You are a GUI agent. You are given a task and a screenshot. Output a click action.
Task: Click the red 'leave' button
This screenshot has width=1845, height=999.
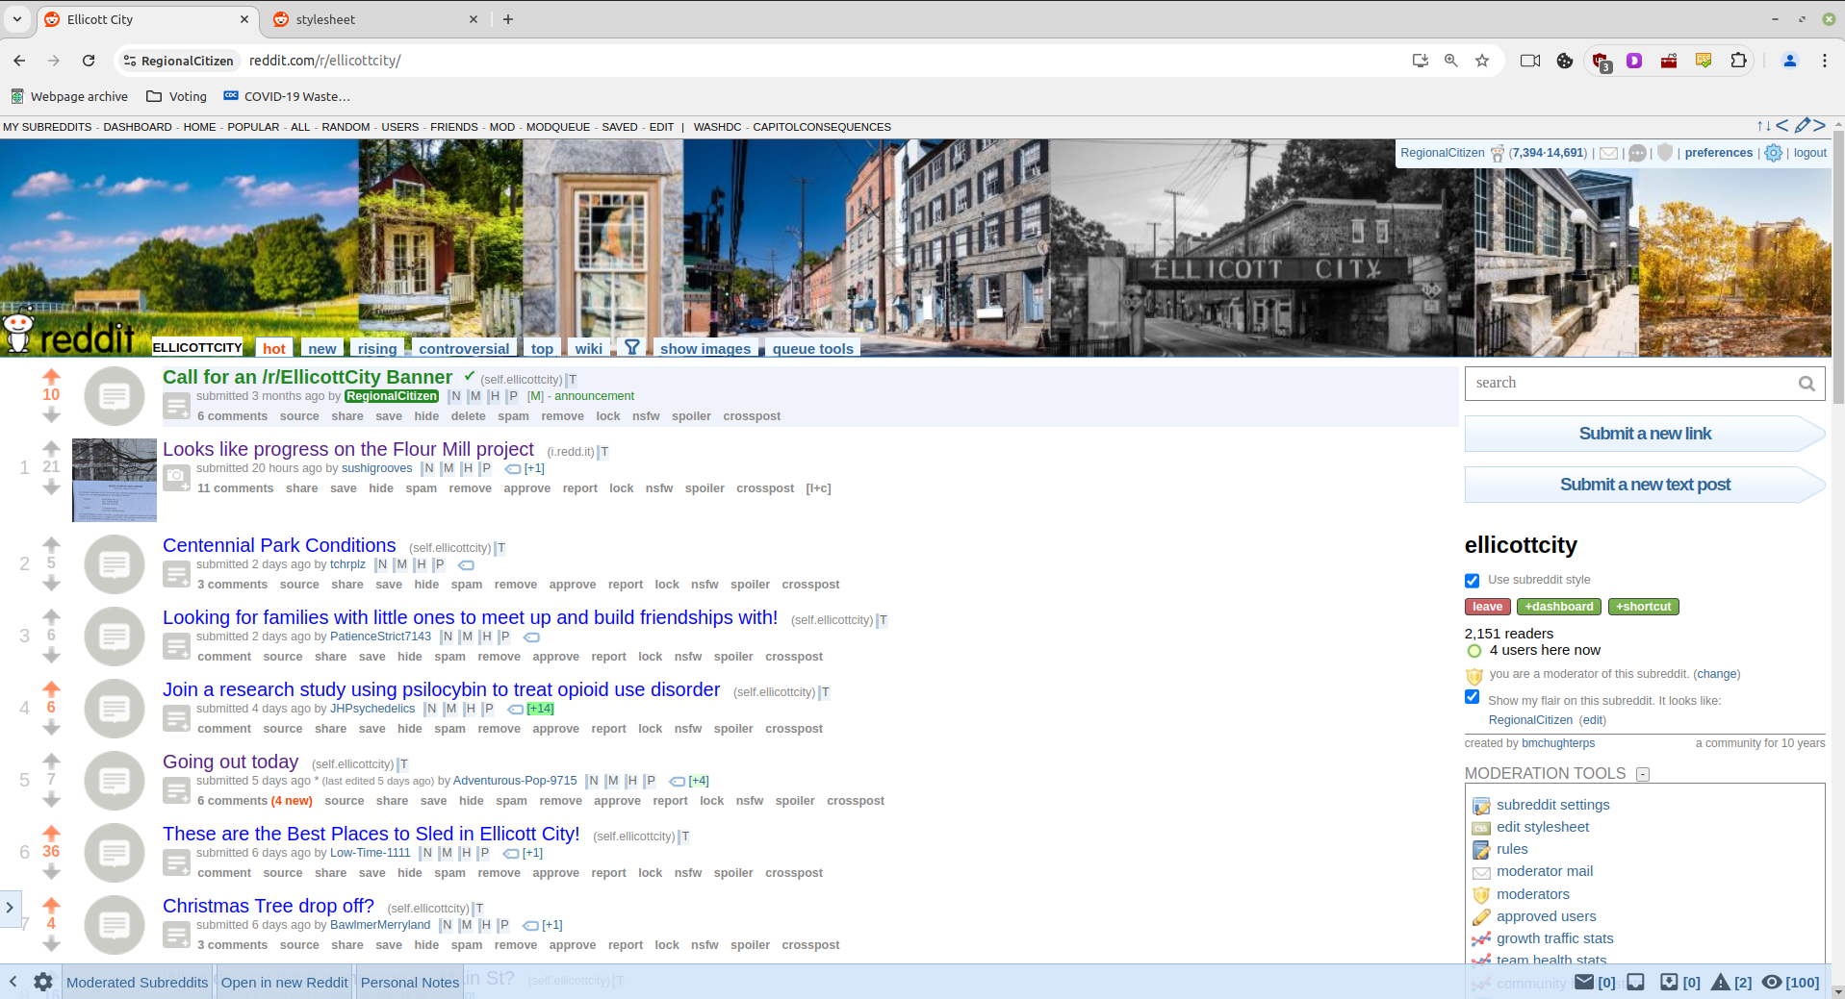point(1487,607)
